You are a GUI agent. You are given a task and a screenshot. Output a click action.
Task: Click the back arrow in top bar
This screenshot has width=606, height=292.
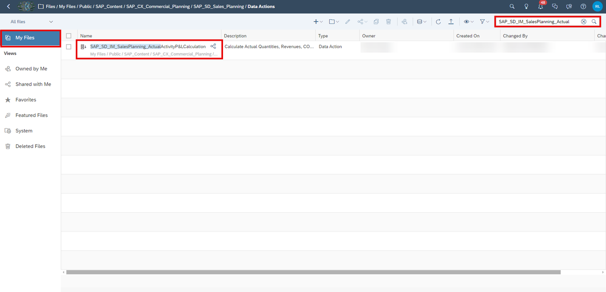pyautogui.click(x=8, y=6)
